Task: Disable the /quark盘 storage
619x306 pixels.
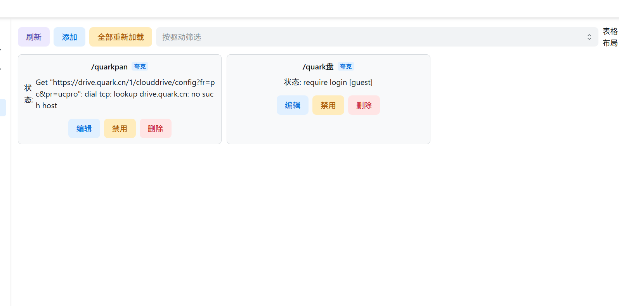Action: click(328, 105)
